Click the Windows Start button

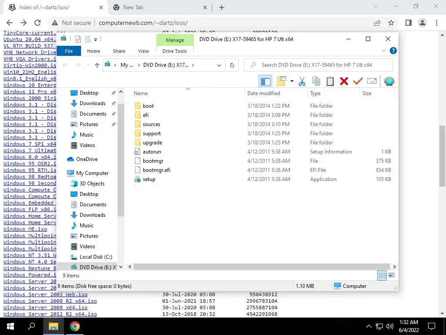(x=10, y=326)
